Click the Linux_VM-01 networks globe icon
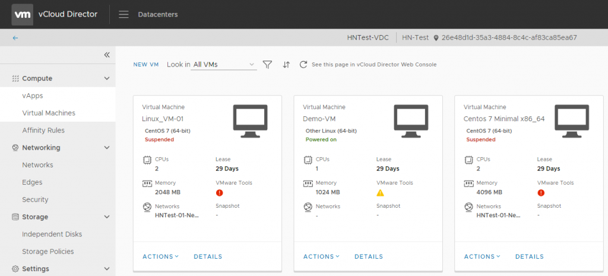608x276 pixels. coord(147,207)
